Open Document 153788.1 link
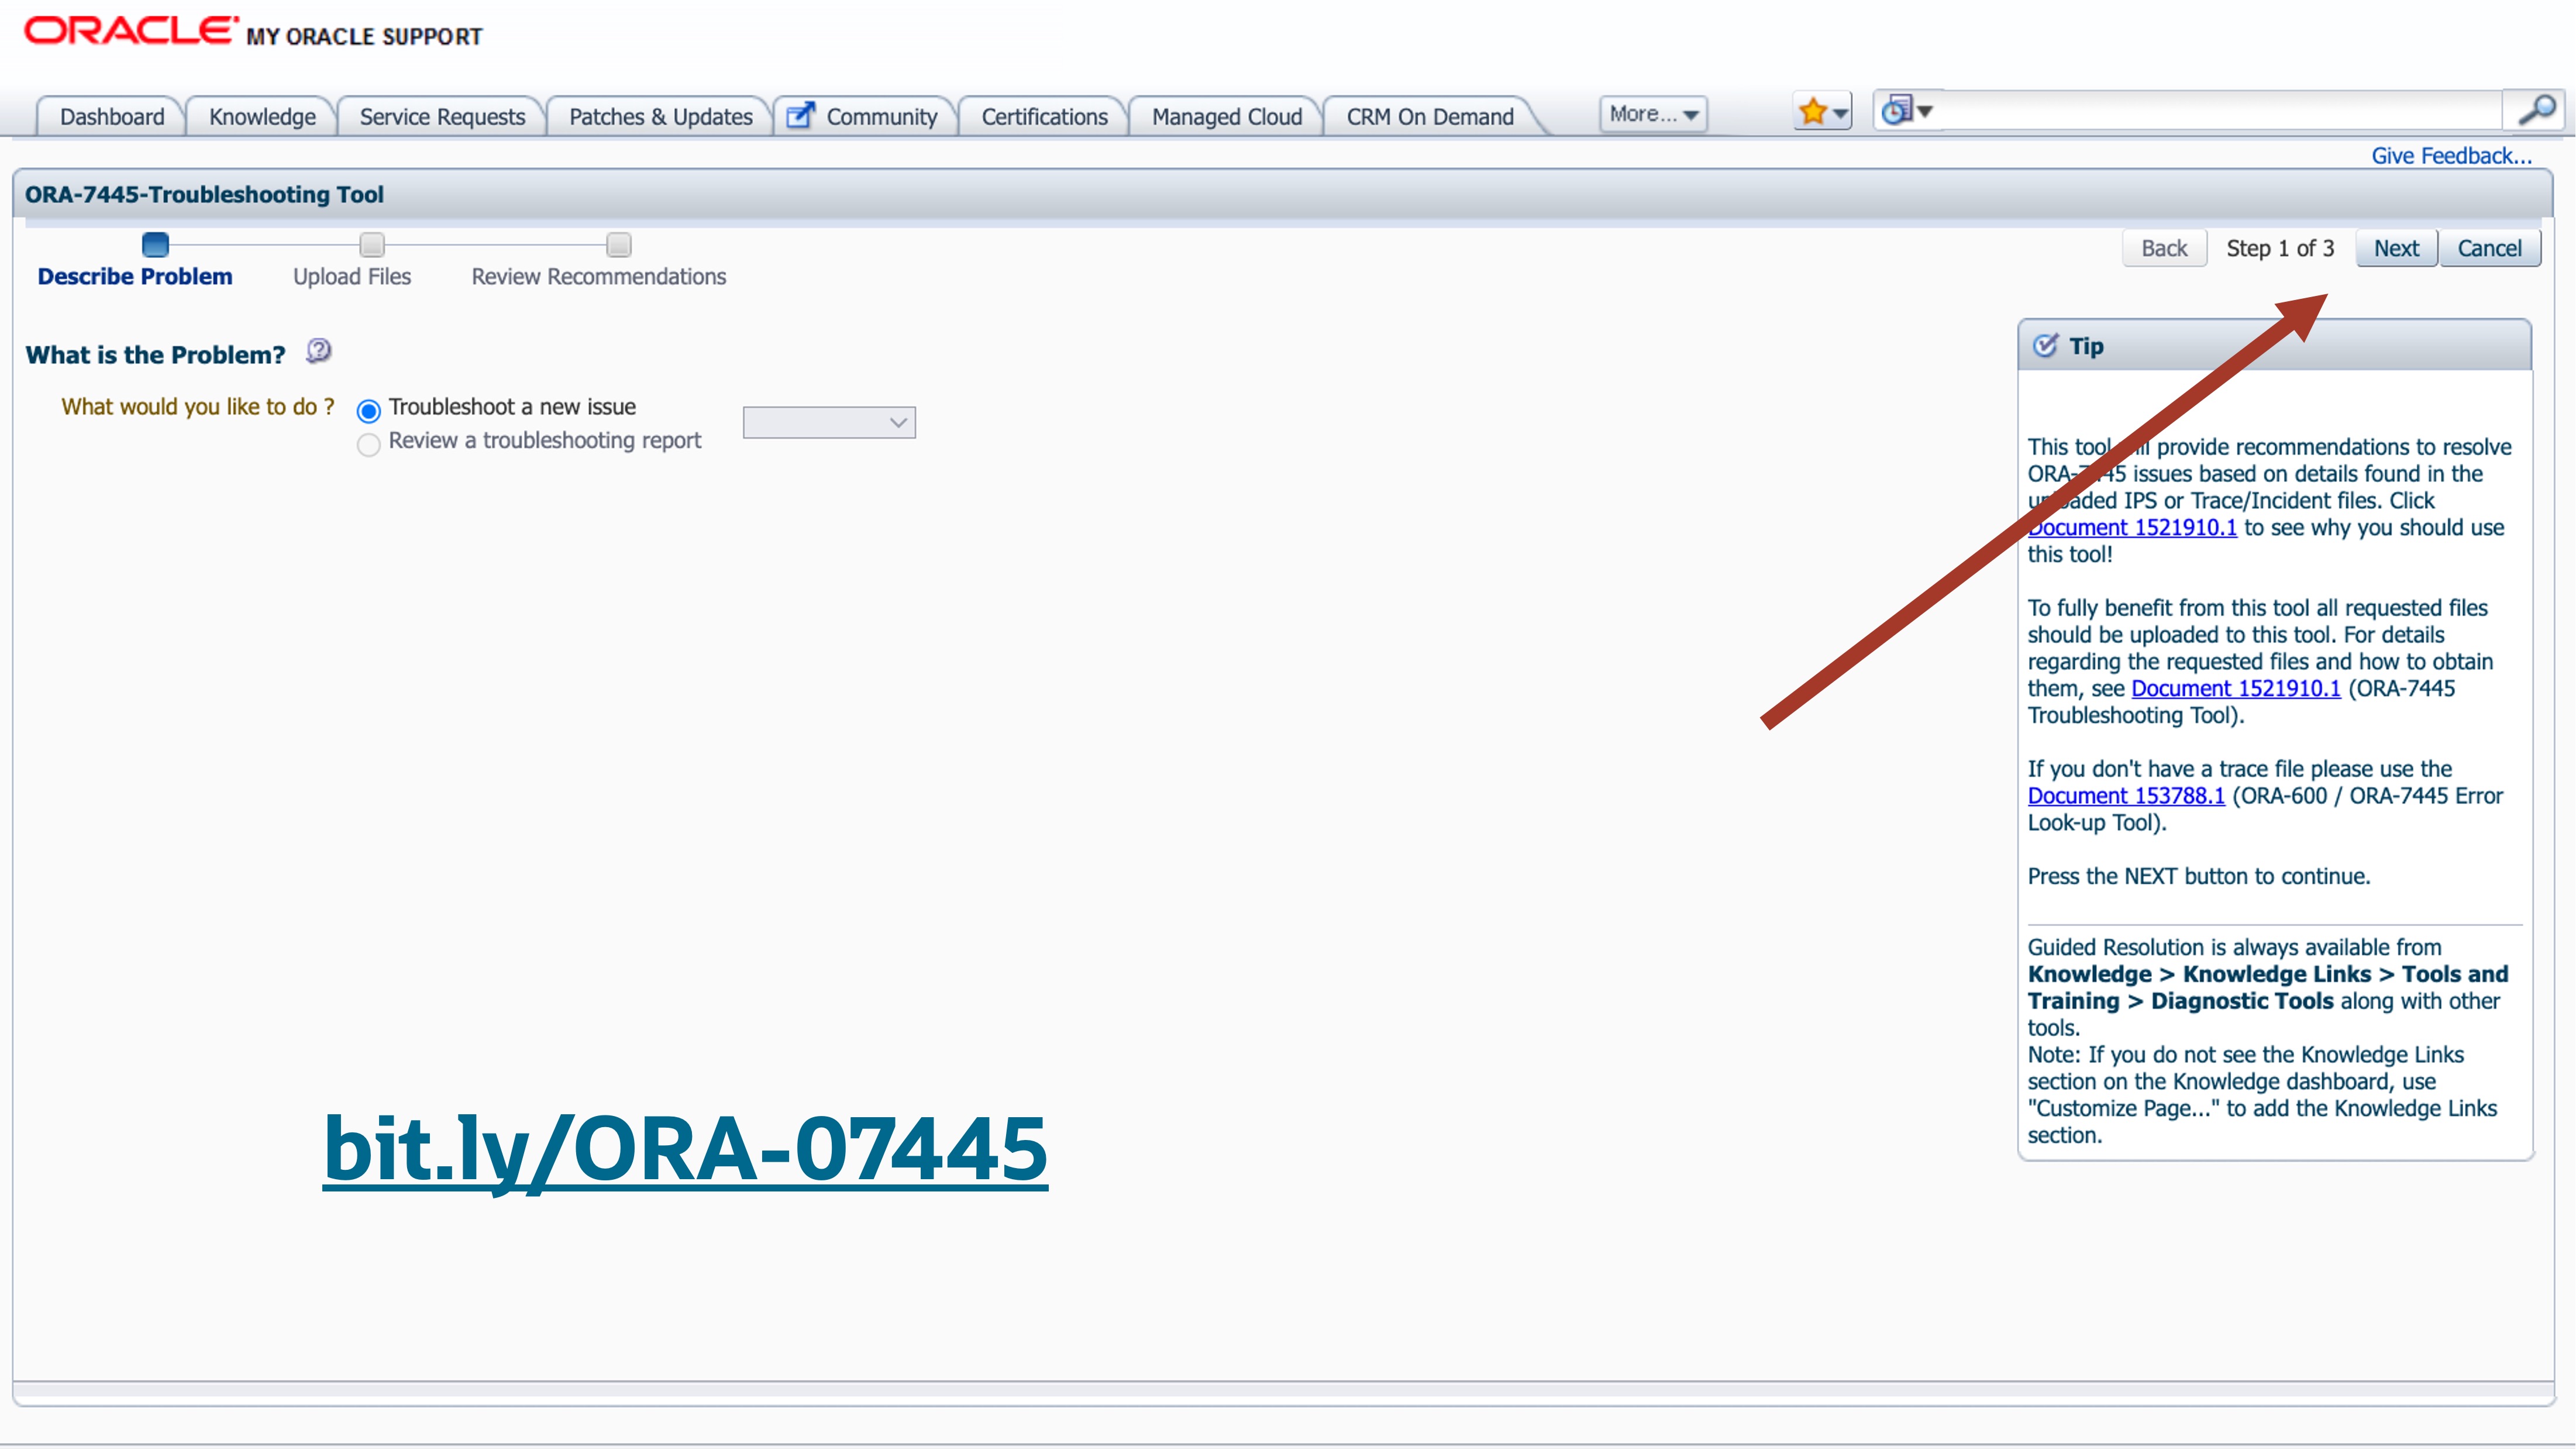 2125,795
